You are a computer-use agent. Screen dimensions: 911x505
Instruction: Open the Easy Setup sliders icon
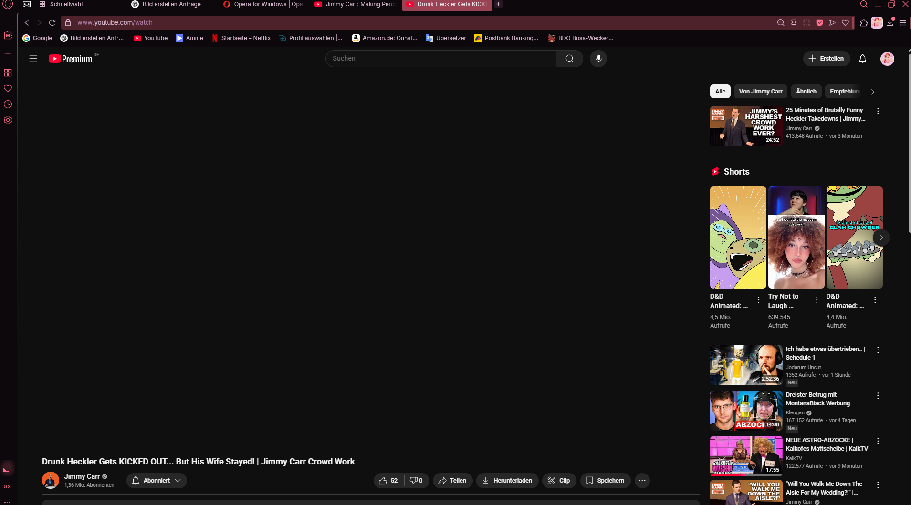pos(902,22)
